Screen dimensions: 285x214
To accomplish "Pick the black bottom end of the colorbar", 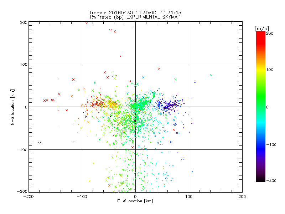I will [x=261, y=179].
